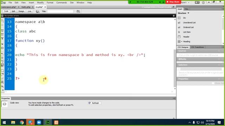Switch to Live view
Image resolution: width=225 pixels, height=126 pixels.
[30, 11]
